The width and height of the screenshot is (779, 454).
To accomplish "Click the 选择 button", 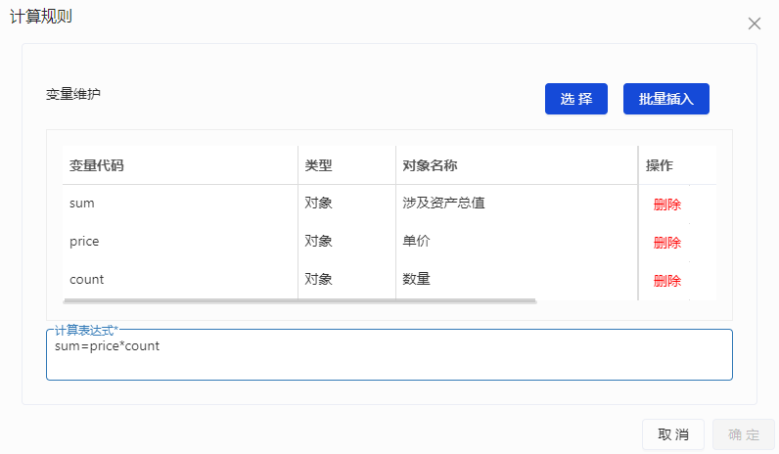I will pos(576,99).
